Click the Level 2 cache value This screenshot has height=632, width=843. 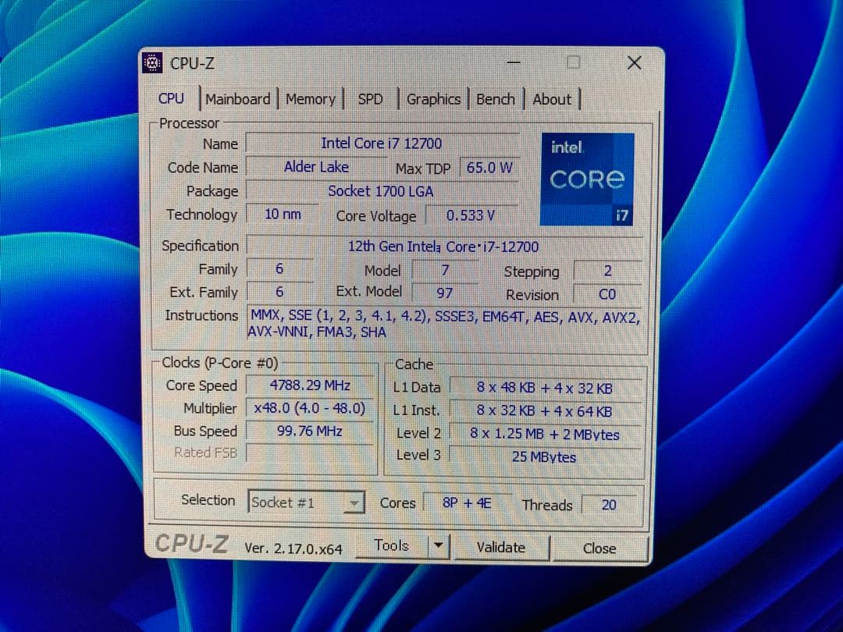[545, 434]
